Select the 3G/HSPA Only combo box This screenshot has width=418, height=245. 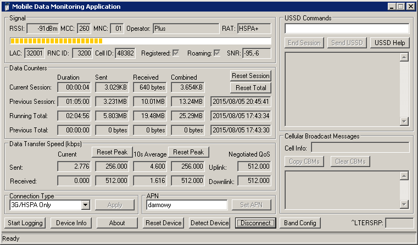(50, 205)
